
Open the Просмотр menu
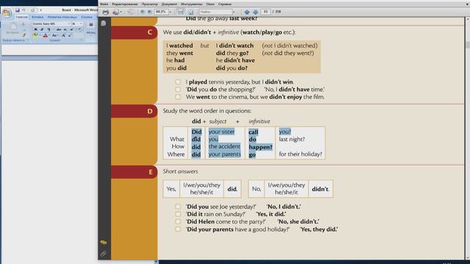(150, 4)
